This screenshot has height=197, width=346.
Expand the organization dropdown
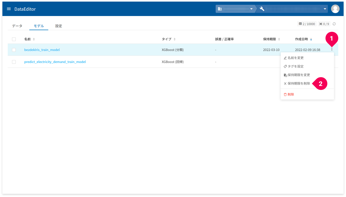click(251, 9)
